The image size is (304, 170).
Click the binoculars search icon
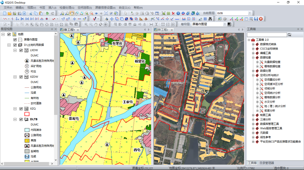210,19
